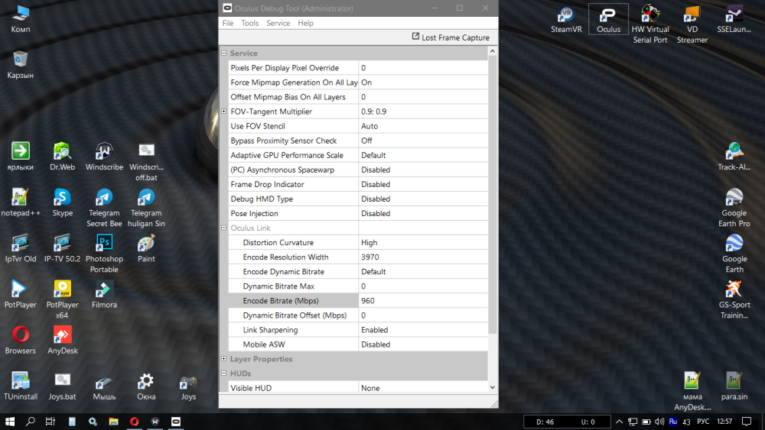
Task: Select VD Streamer desktop icon
Action: coord(692,24)
